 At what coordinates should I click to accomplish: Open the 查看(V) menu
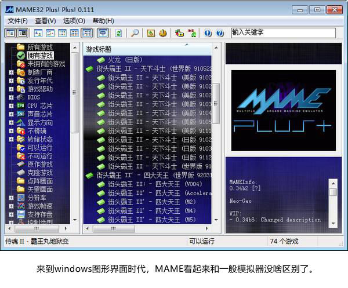coord(45,21)
